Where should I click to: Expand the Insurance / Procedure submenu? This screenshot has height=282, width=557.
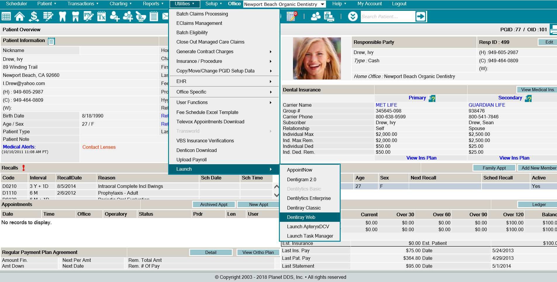(224, 61)
